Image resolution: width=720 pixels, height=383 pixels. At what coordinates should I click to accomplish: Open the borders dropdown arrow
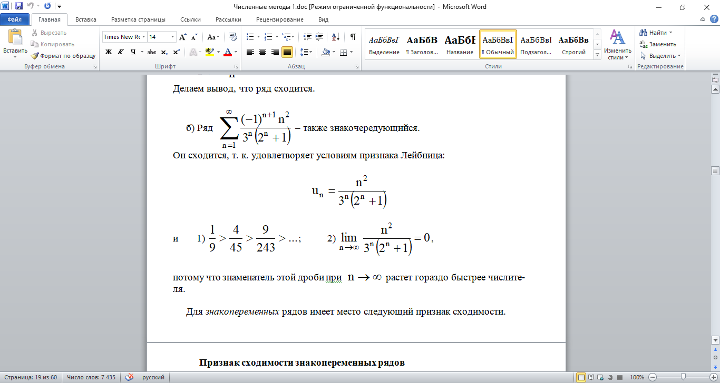pos(351,52)
